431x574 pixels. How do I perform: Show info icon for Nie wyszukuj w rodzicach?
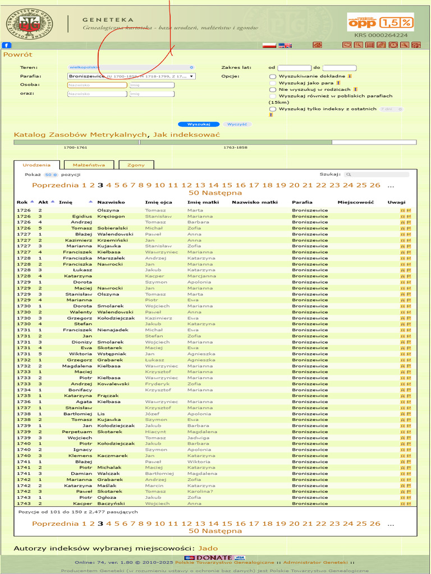click(355, 89)
